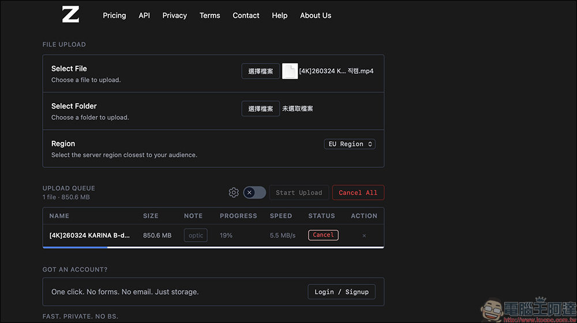Click the SIZE column header
Image resolution: width=577 pixels, height=323 pixels.
click(151, 216)
